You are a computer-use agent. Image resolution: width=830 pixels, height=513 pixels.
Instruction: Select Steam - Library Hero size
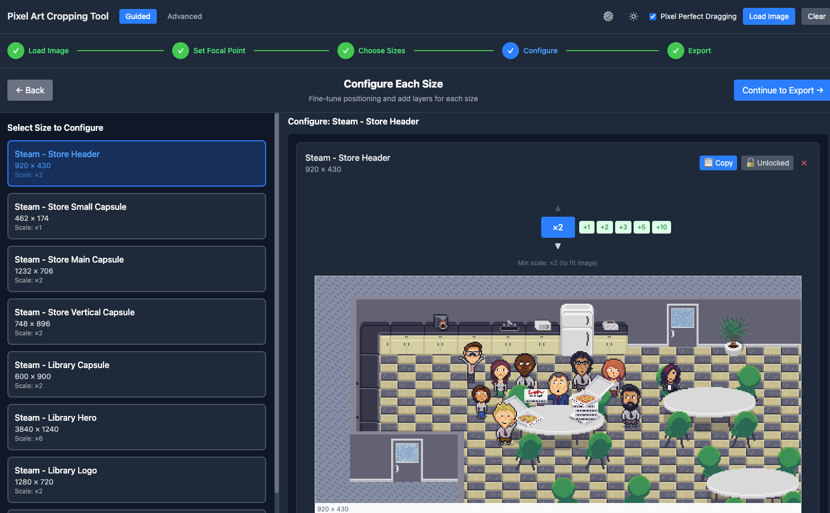point(136,427)
